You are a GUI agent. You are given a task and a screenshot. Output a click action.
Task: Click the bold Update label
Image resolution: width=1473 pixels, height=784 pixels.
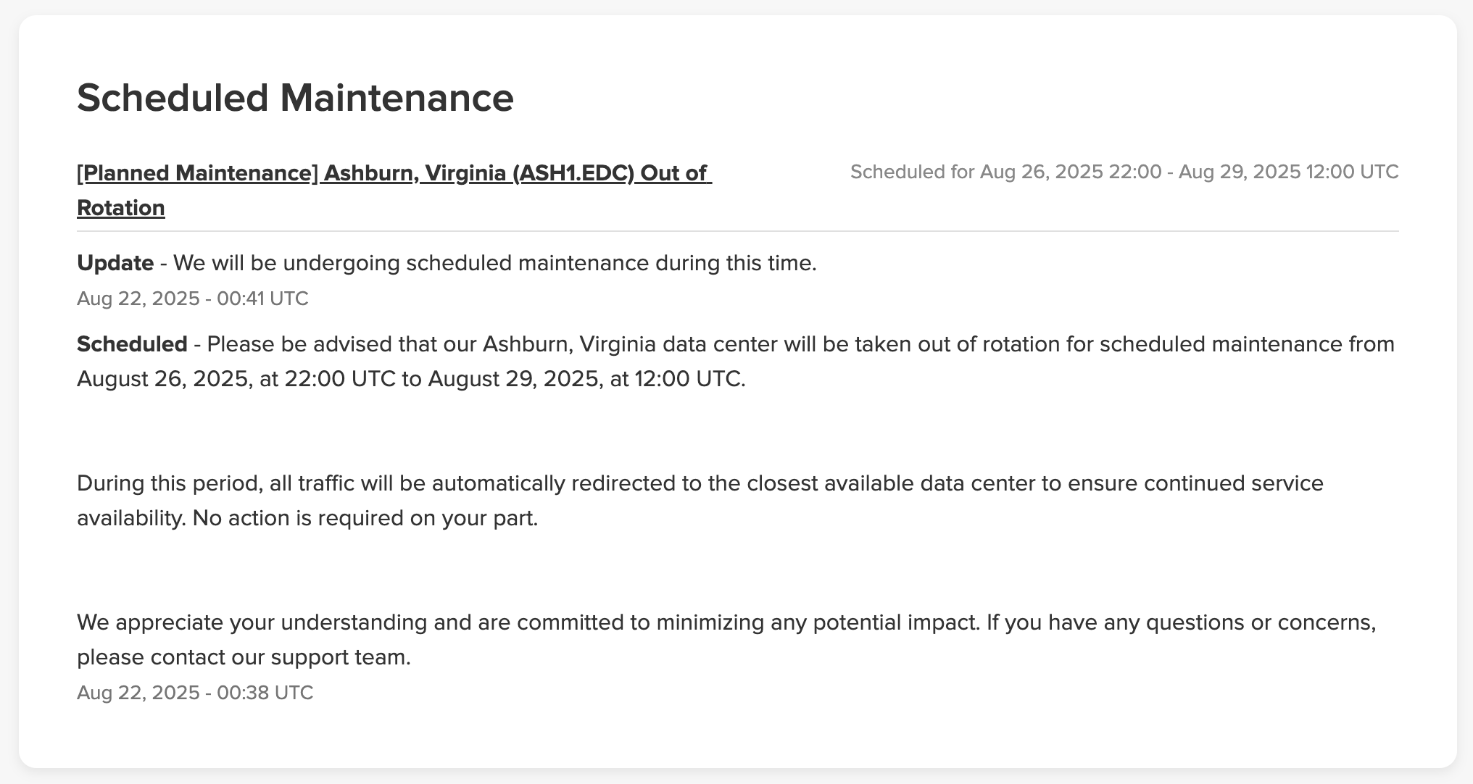pos(115,263)
